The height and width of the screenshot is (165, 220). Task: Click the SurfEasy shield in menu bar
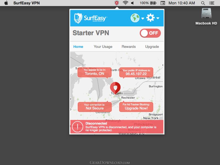(117, 3)
